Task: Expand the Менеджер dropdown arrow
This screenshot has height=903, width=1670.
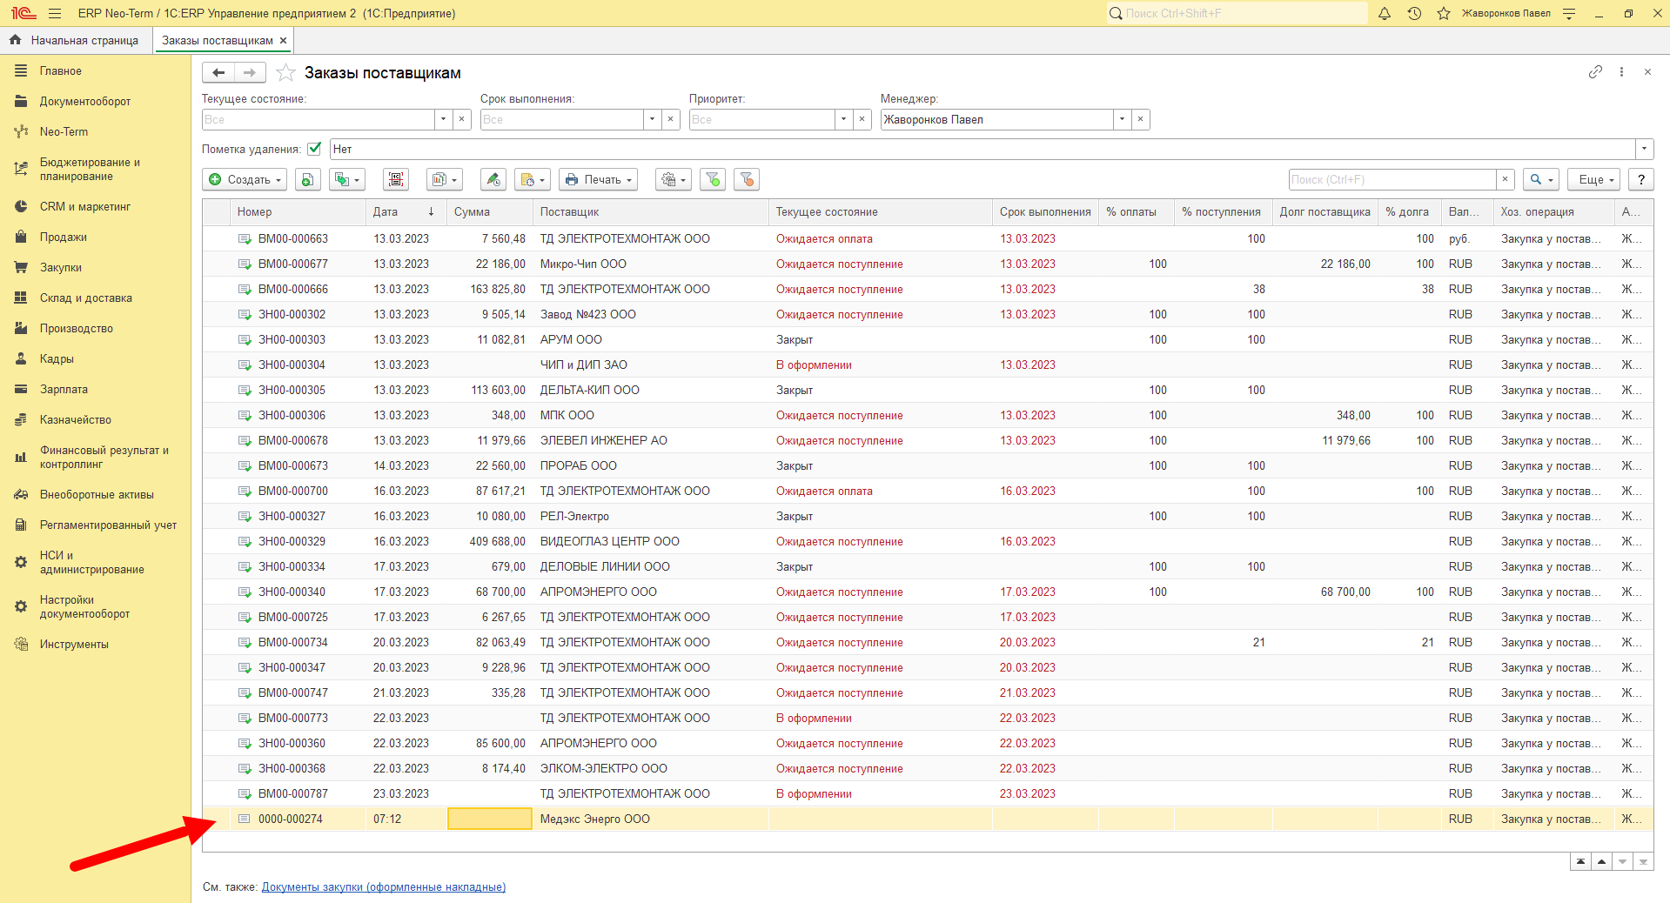Action: coord(1123,119)
